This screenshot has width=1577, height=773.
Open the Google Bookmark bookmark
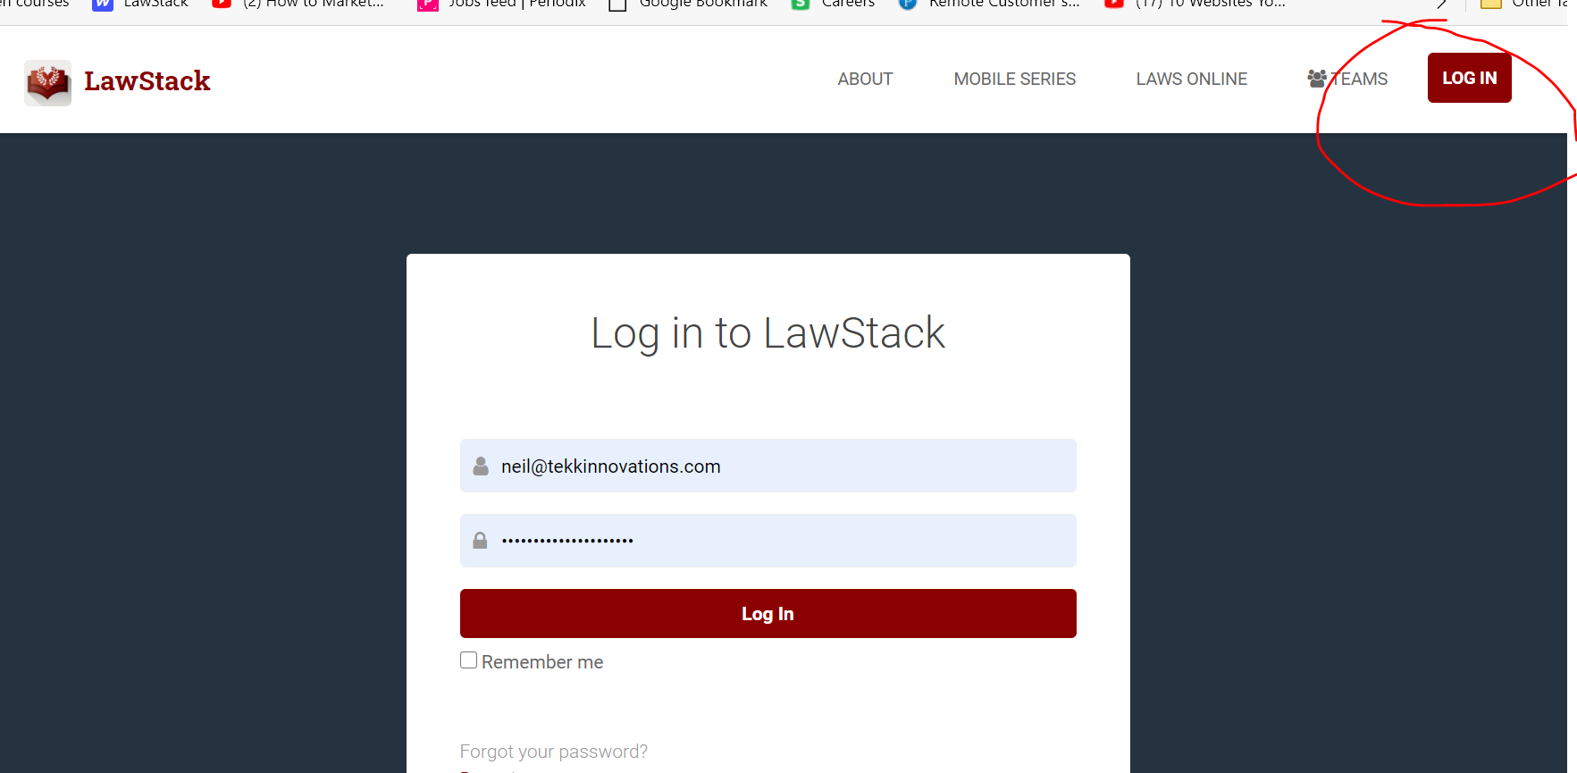tap(687, 4)
